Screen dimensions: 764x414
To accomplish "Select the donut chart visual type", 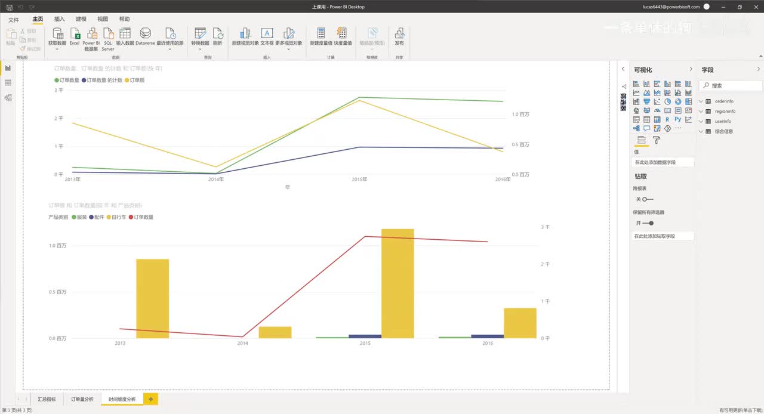I will pyautogui.click(x=678, y=101).
